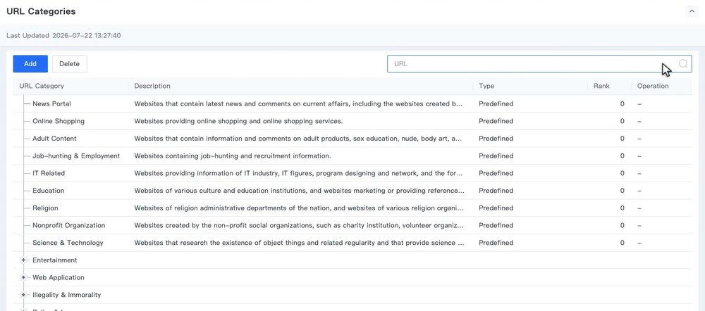705x311 pixels.
Task: Click the URL Category column header
Action: (42, 86)
